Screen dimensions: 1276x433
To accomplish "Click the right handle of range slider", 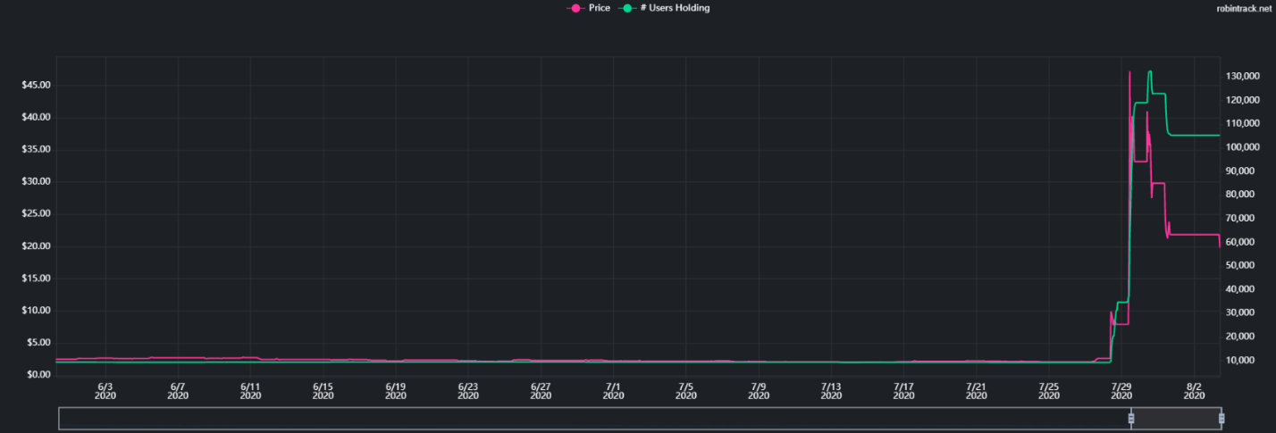I will pos(1221,418).
